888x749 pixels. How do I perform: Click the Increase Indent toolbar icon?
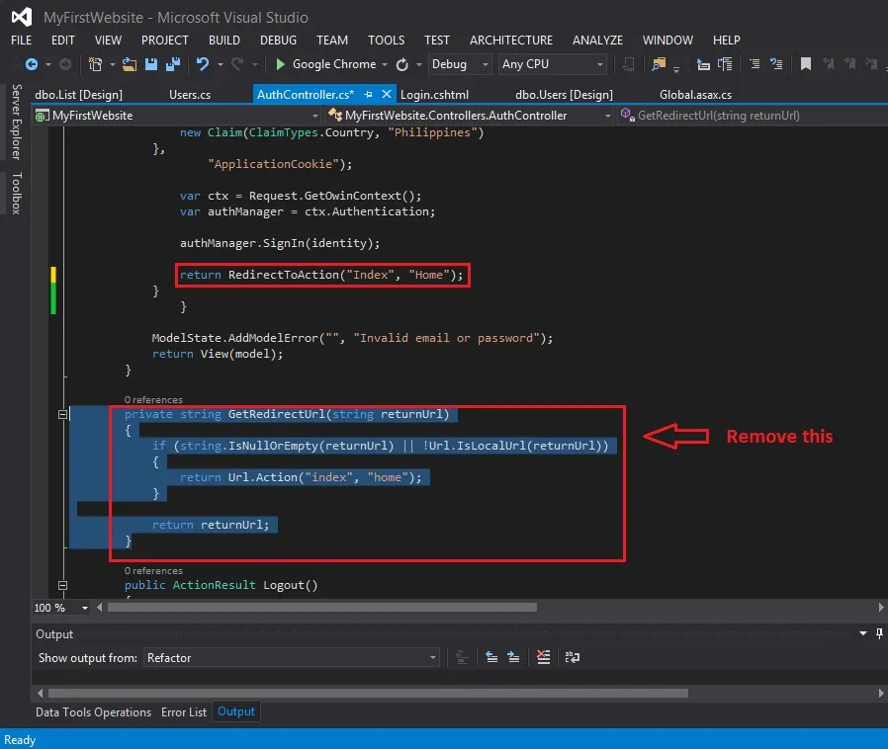[725, 64]
